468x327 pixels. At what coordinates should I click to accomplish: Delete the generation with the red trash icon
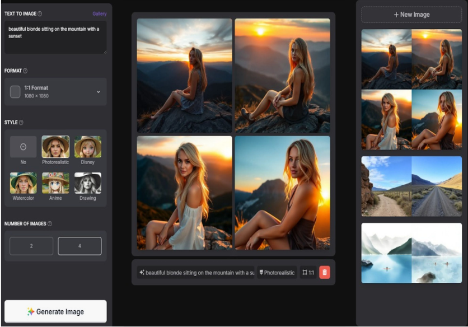[325, 272]
